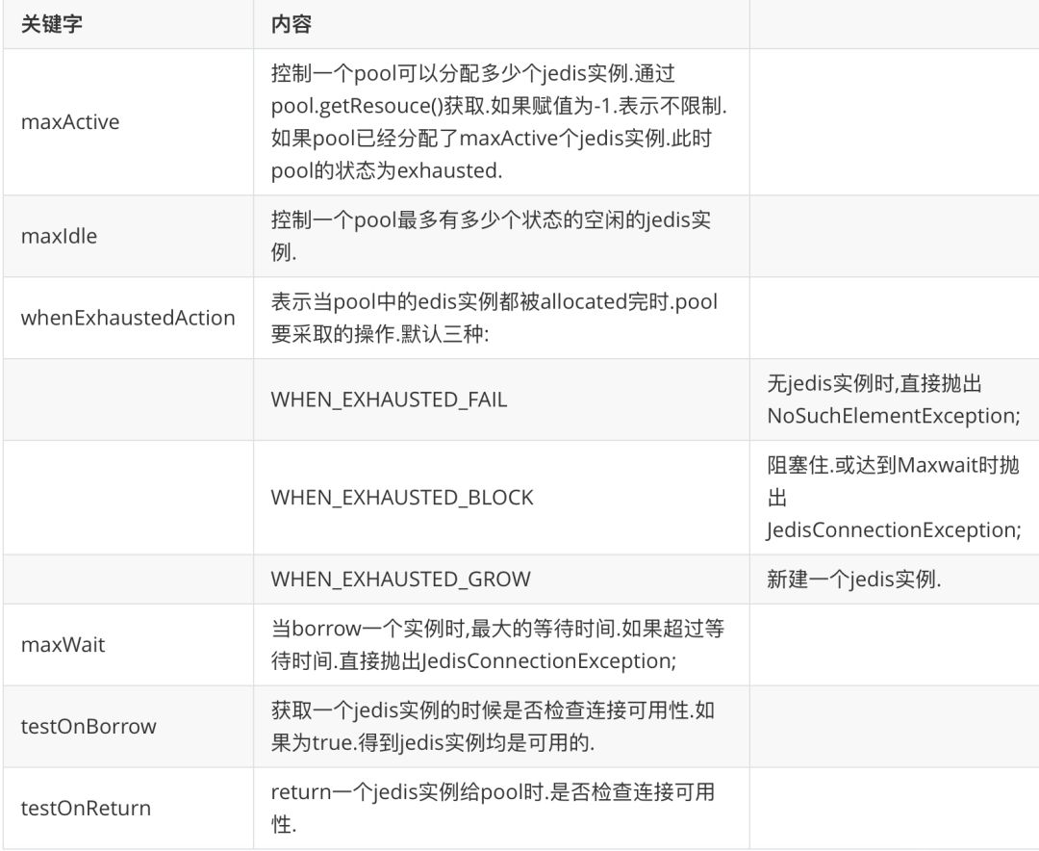Click the testOnBorrow description text
This screenshot has height=851, width=1039.
click(493, 726)
